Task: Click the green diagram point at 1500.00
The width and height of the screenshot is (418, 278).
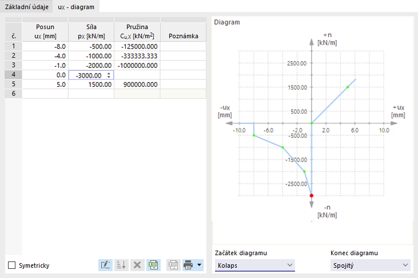Action: [348, 87]
